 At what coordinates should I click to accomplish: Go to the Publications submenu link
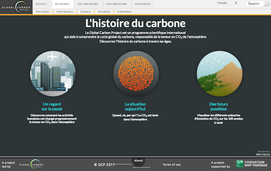coord(124,11)
